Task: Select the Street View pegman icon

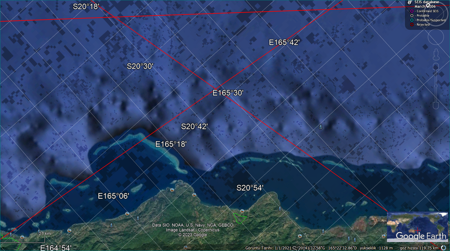Action: coord(436,55)
